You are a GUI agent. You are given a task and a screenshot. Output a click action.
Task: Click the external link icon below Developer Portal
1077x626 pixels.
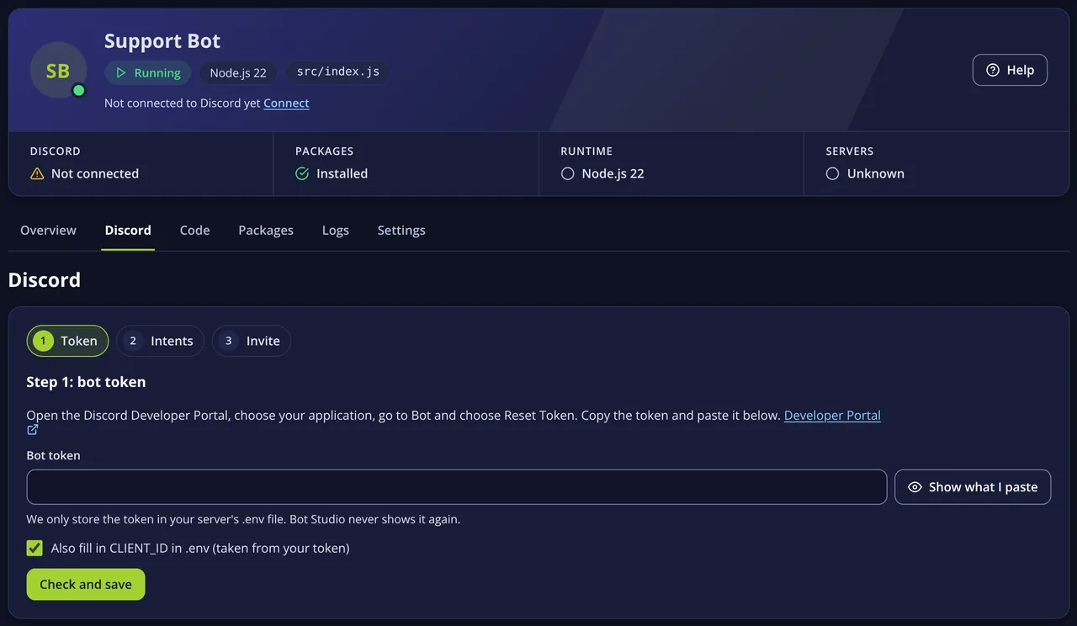point(33,430)
